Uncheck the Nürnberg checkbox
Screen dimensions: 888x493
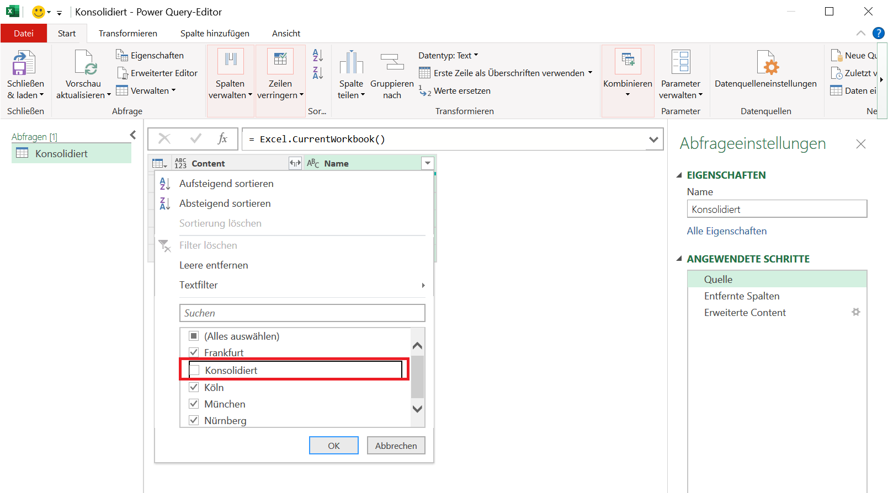pos(194,420)
